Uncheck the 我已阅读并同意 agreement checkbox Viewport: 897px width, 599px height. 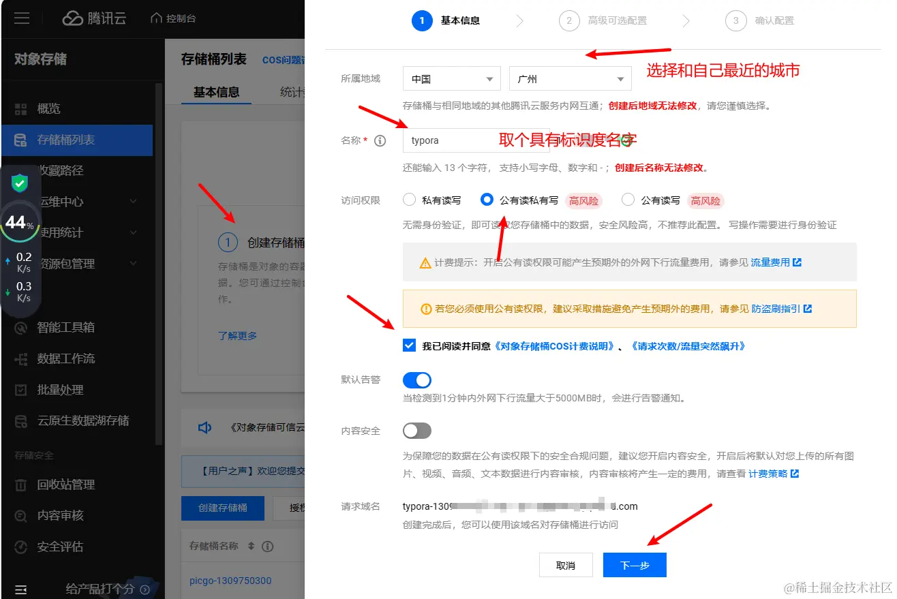[409, 345]
